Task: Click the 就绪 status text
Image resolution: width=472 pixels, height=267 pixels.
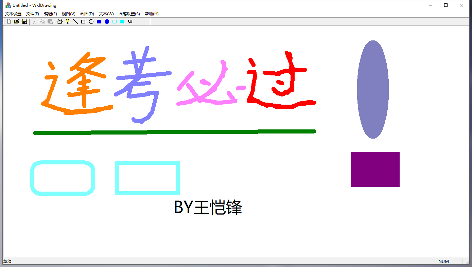Action: [7, 262]
